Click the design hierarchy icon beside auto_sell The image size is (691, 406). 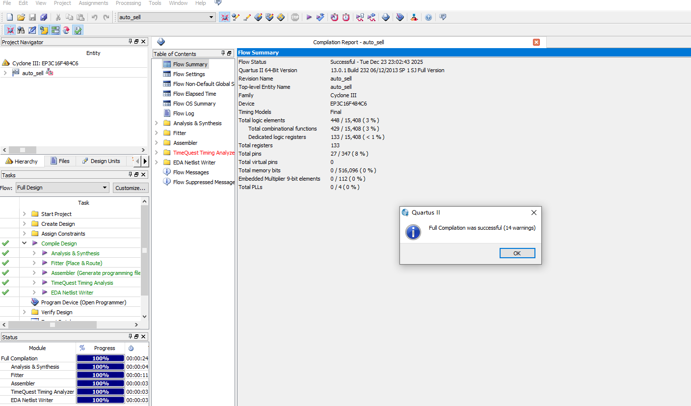[50, 73]
